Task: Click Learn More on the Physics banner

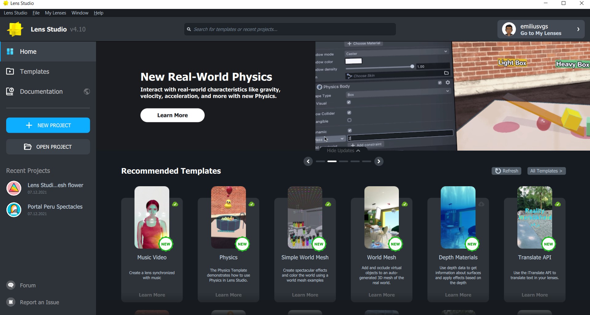Action: 172,115
